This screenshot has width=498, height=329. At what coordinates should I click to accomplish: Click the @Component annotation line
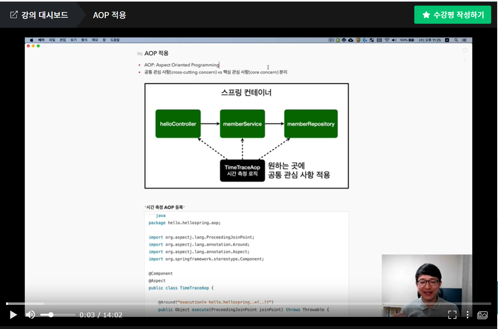click(x=161, y=273)
